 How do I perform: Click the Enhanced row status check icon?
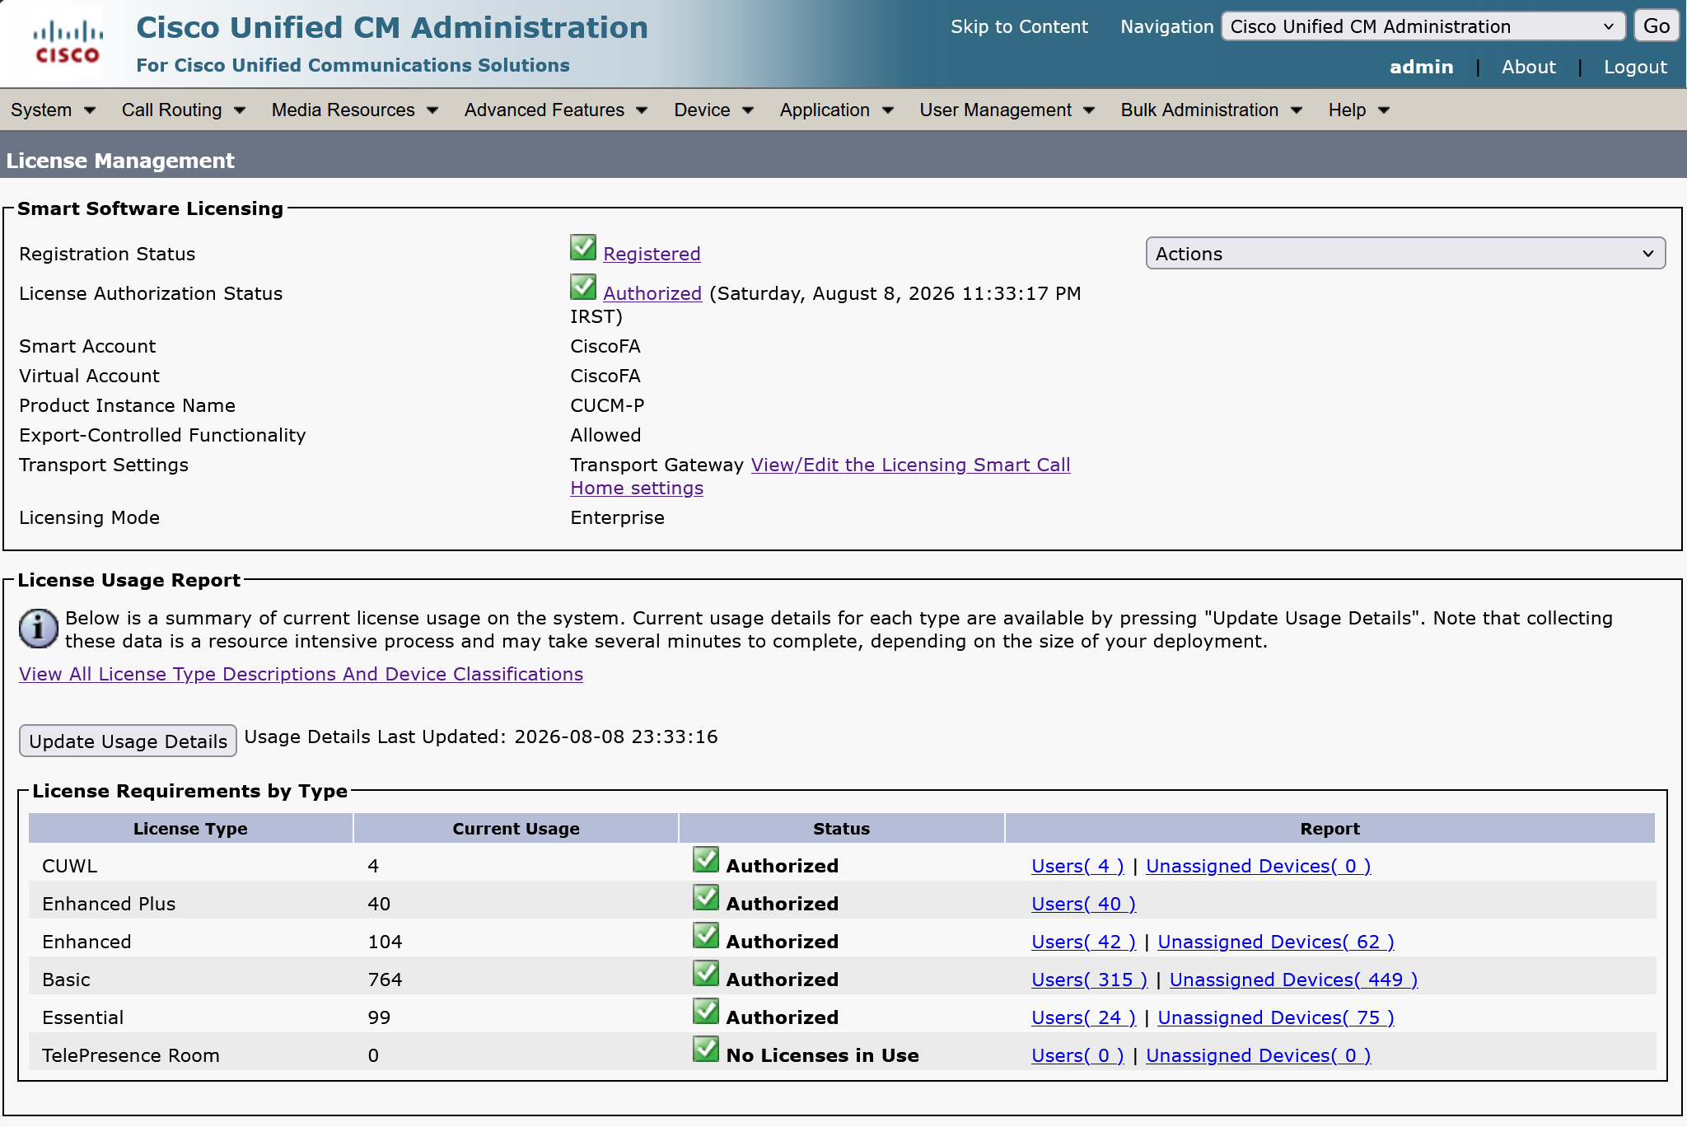(706, 935)
